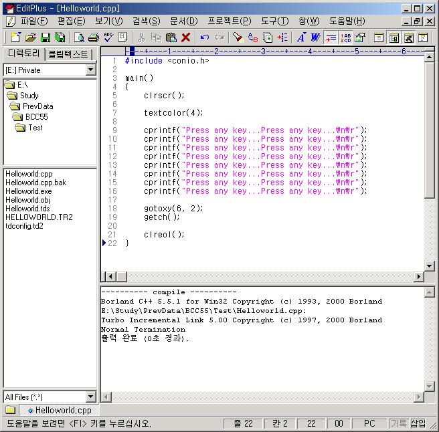Open the 파일(F) menu

pyautogui.click(x=34, y=21)
